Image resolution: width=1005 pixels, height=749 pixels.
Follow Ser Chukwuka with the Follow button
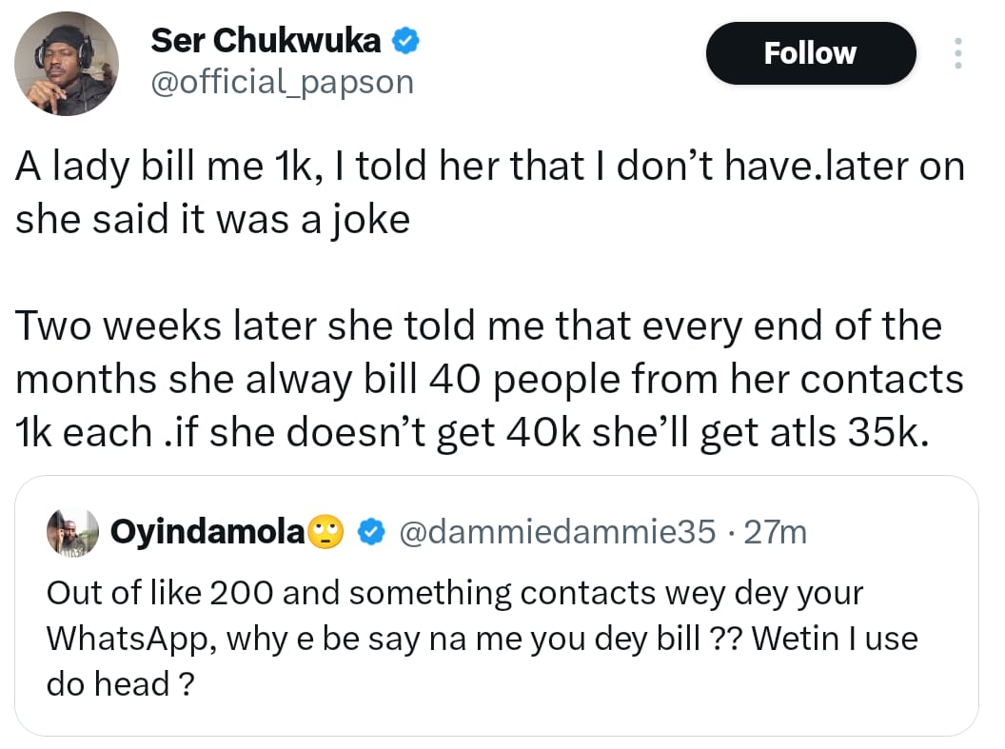pyautogui.click(x=810, y=53)
